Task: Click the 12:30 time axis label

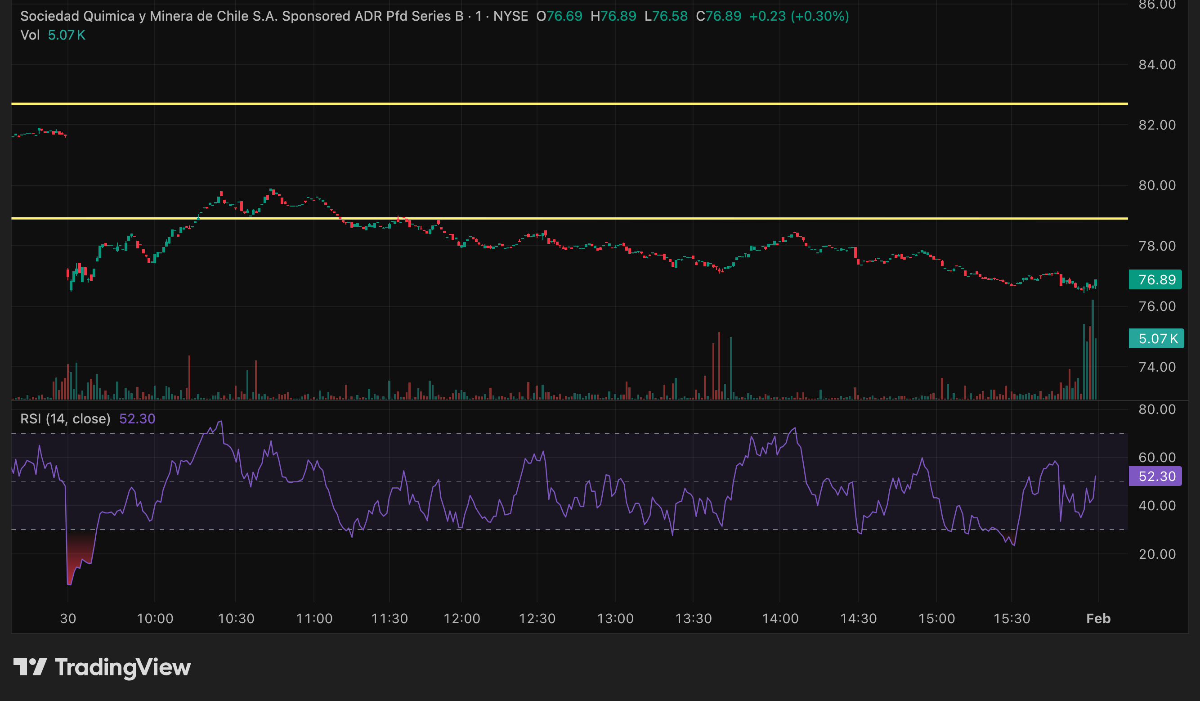Action: tap(537, 619)
